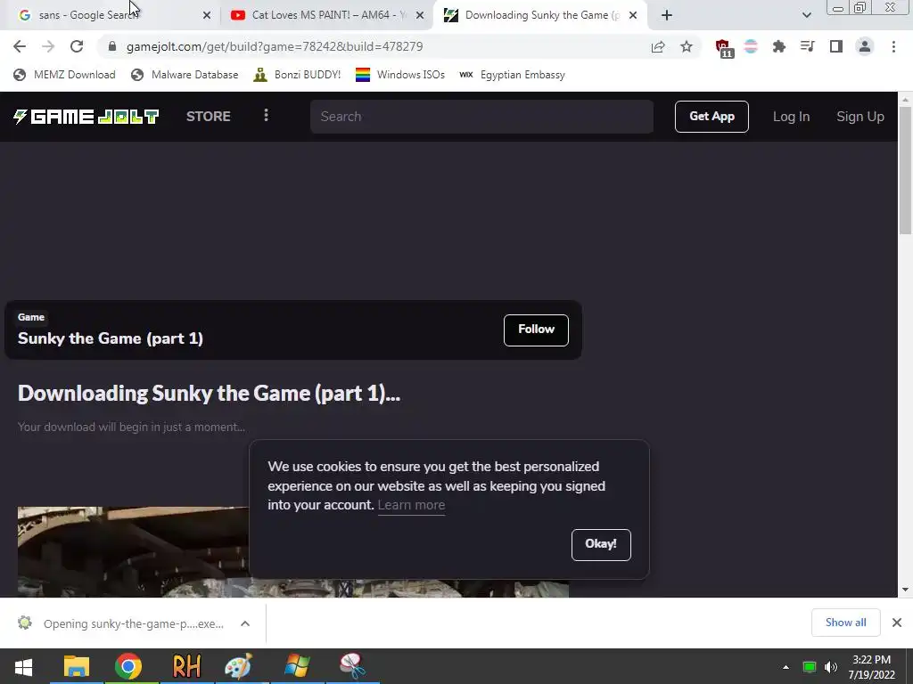This screenshot has height=684, width=913.
Task: Click the striped circle extension icon
Action: pyautogui.click(x=751, y=46)
